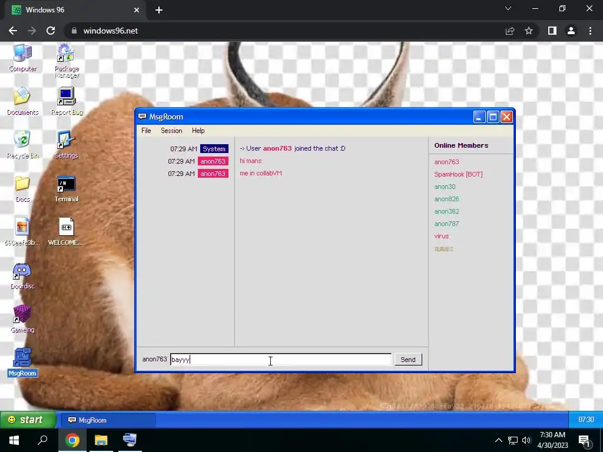Open the Computer desktop icon
The width and height of the screenshot is (603, 452).
tap(22, 58)
